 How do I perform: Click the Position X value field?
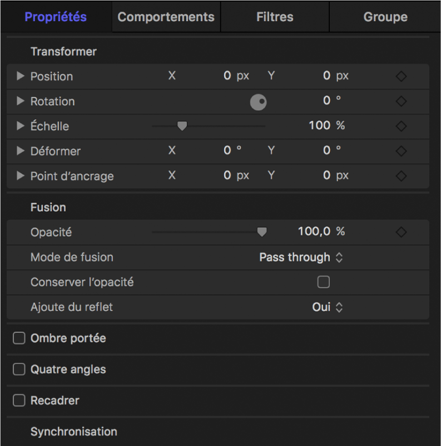227,76
